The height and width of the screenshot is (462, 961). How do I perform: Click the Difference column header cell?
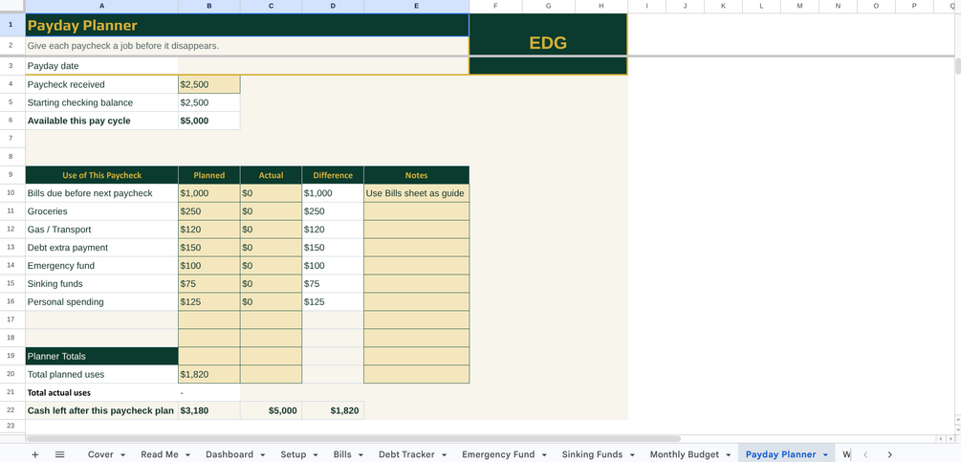[x=333, y=175]
